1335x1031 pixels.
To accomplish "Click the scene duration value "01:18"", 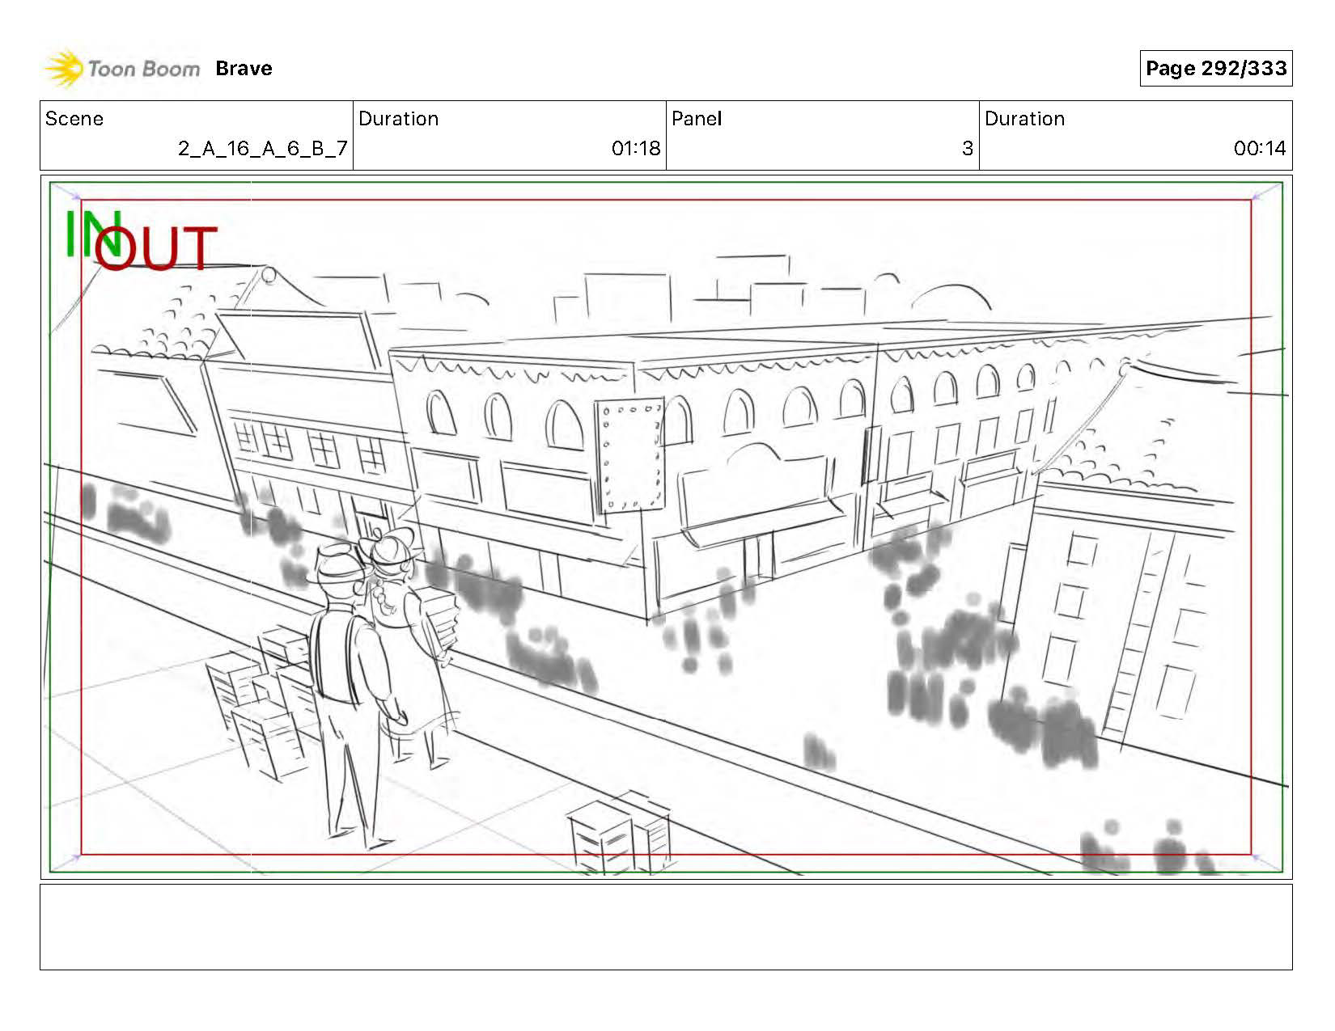I will pyautogui.click(x=636, y=149).
